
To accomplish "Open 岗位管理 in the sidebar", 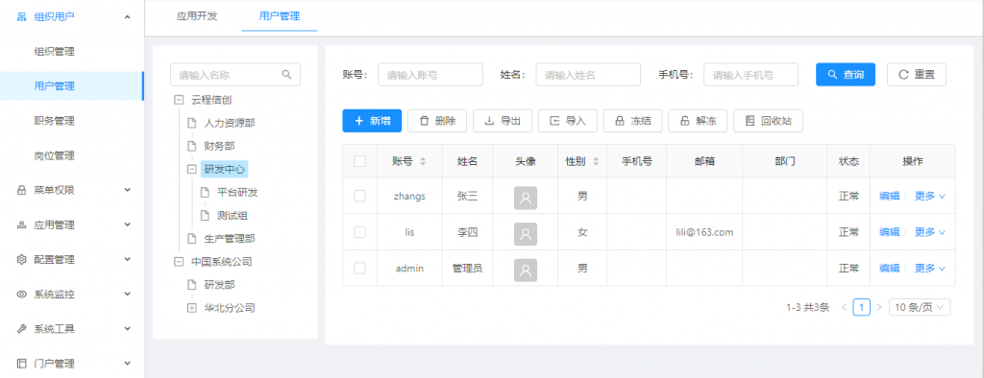I will [55, 155].
